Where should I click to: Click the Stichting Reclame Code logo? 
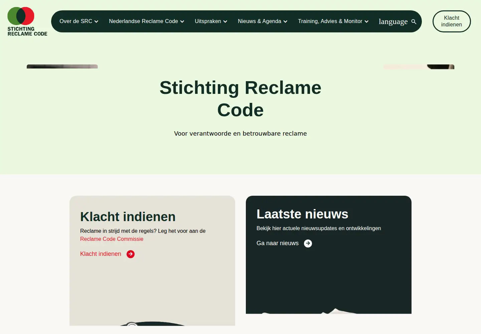[27, 21]
